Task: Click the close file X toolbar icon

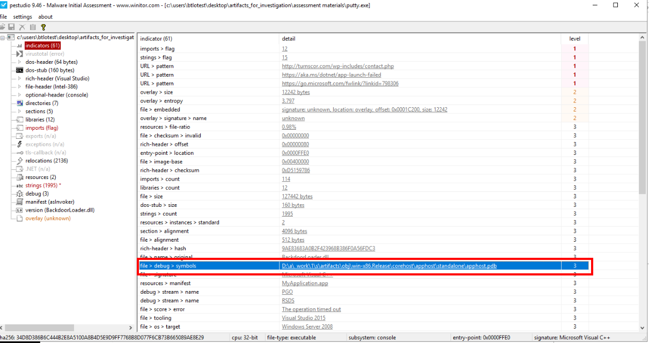Action: [x=22, y=27]
